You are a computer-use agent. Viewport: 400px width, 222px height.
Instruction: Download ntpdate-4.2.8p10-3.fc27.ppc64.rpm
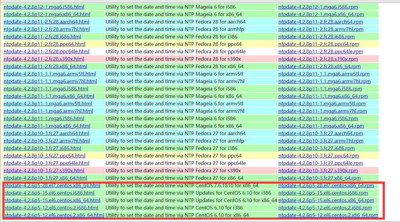(x=319, y=156)
